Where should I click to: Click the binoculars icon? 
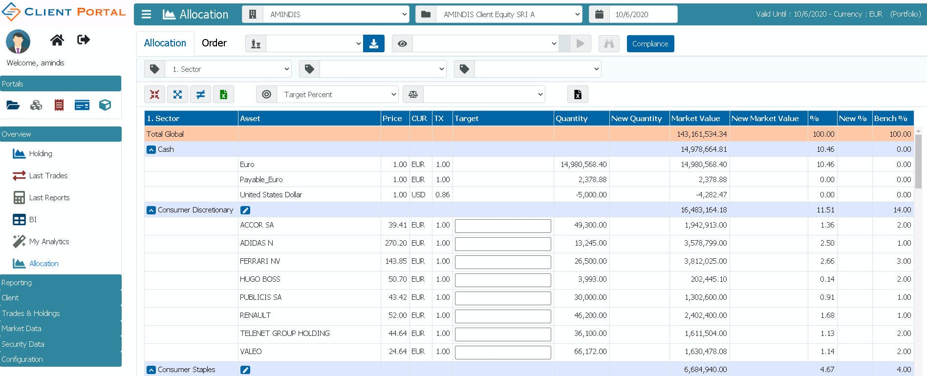[x=608, y=43]
